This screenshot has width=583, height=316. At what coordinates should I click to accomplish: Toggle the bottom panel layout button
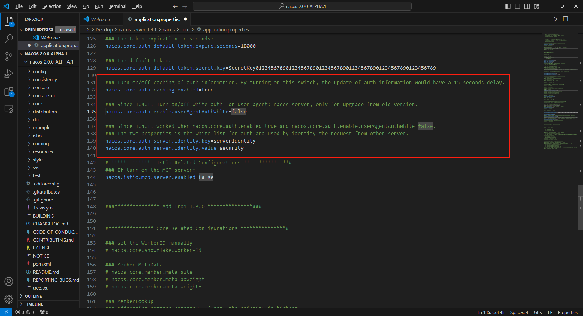click(x=517, y=6)
